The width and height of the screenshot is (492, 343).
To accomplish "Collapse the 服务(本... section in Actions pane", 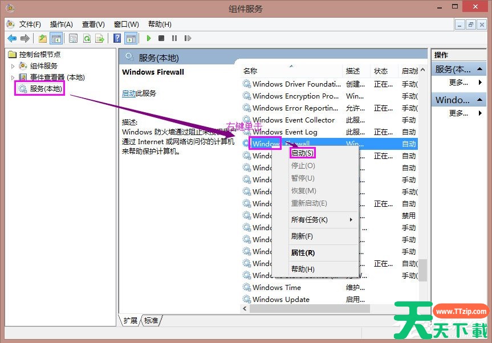I will [x=481, y=69].
